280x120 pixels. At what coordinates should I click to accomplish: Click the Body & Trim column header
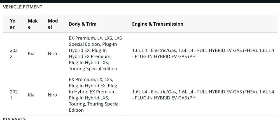[83, 24]
